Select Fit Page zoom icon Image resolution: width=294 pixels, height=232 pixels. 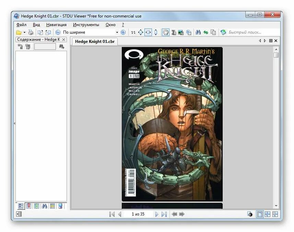coord(141,33)
